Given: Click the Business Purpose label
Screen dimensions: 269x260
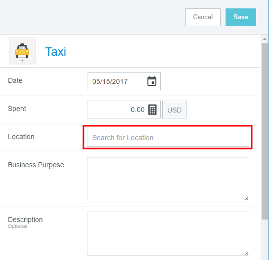Looking at the screenshot, I should [36, 165].
